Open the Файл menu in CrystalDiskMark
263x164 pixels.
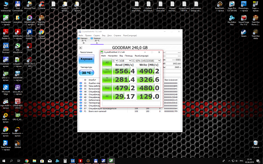point(103,56)
